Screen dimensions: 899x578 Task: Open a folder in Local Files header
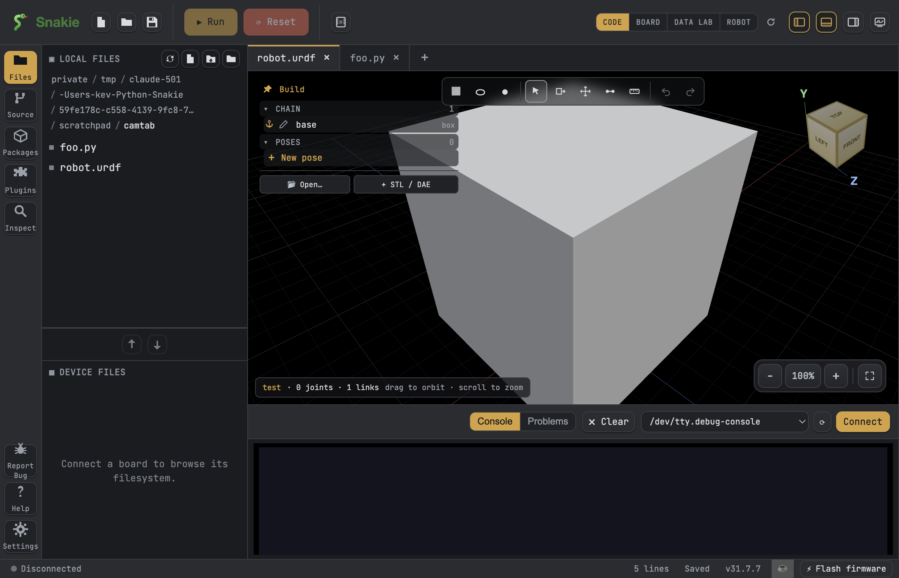231,59
